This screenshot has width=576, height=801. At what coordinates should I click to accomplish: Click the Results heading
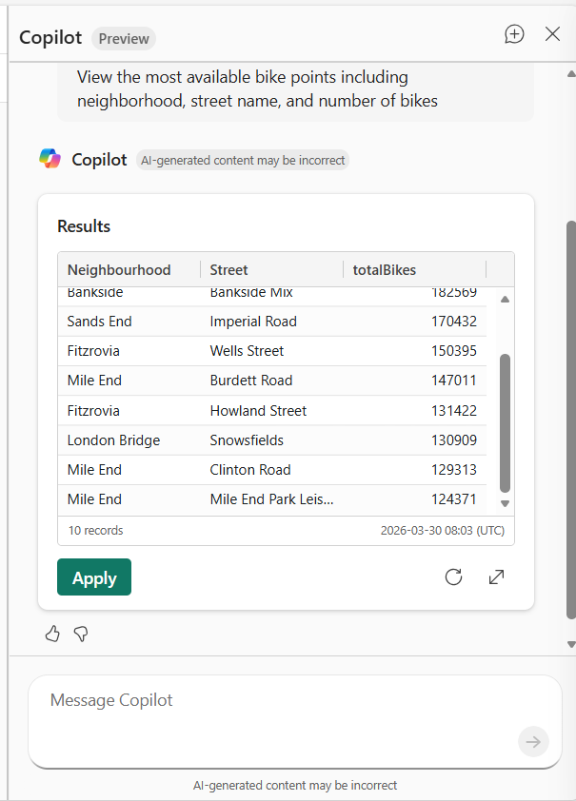click(84, 226)
